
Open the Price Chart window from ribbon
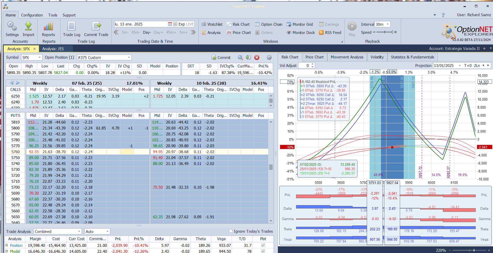(239, 33)
